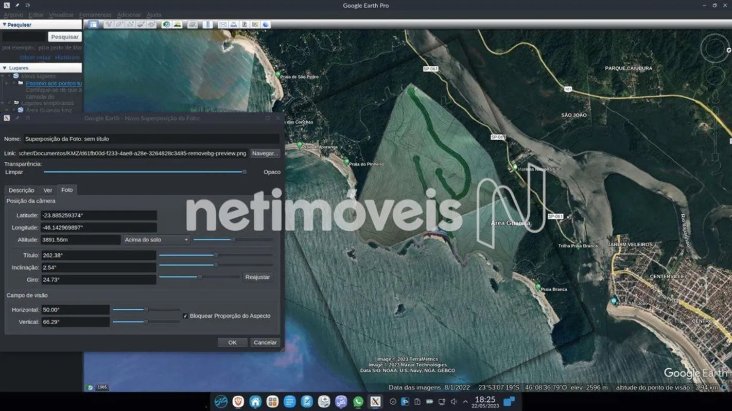Open the 'Acima do solo' altitude dropdown

pos(156,240)
